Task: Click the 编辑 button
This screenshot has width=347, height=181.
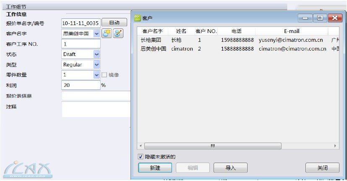Action: click(x=193, y=168)
